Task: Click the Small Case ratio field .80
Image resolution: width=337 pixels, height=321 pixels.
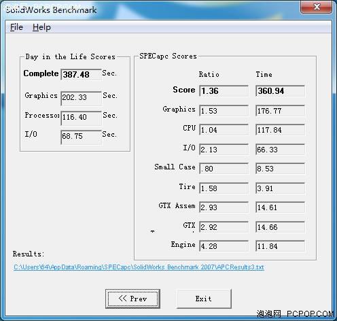Action: [224, 169]
